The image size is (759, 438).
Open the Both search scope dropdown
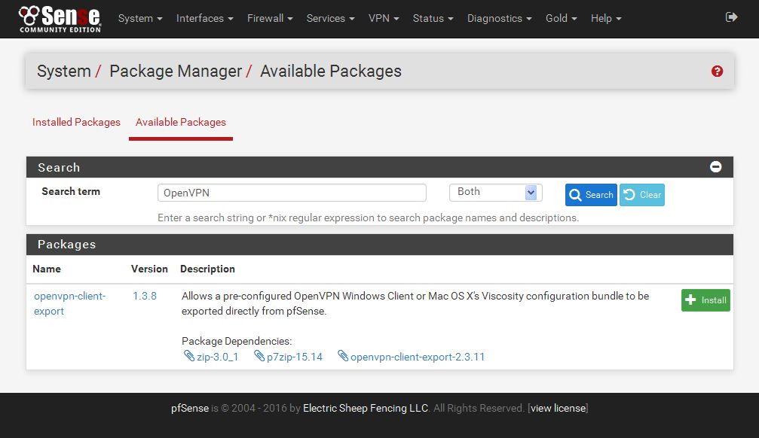click(x=496, y=193)
